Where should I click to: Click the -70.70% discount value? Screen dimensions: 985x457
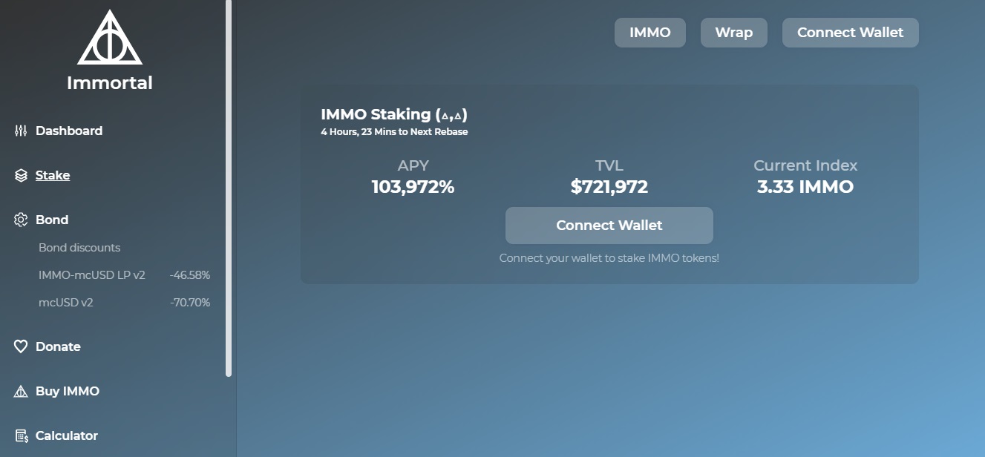coord(190,303)
